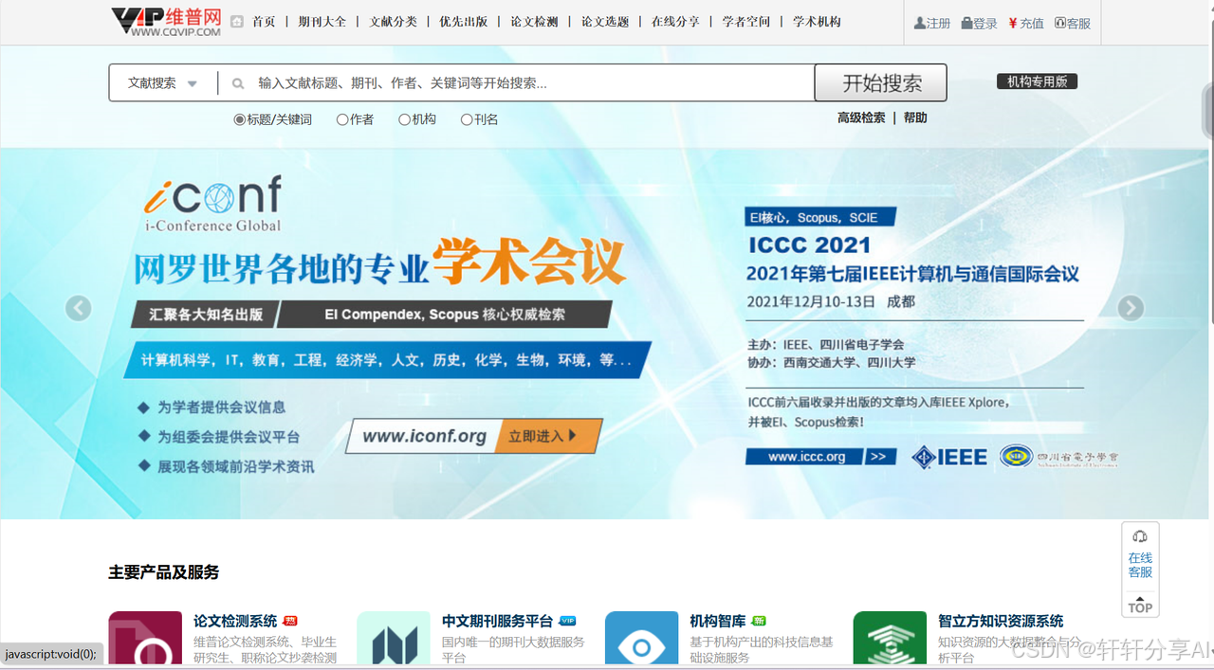Click the VIP 维普网 logo
This screenshot has height=670, width=1214.
click(x=166, y=22)
